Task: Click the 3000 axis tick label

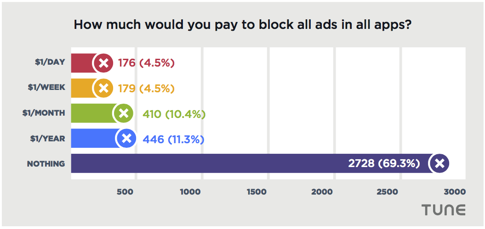Action: [x=455, y=191]
